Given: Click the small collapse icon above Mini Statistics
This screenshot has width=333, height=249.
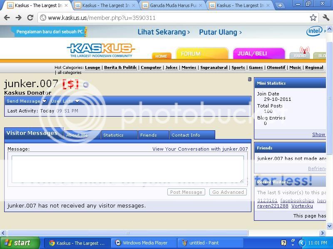Looking at the screenshot, I should pos(250,79).
